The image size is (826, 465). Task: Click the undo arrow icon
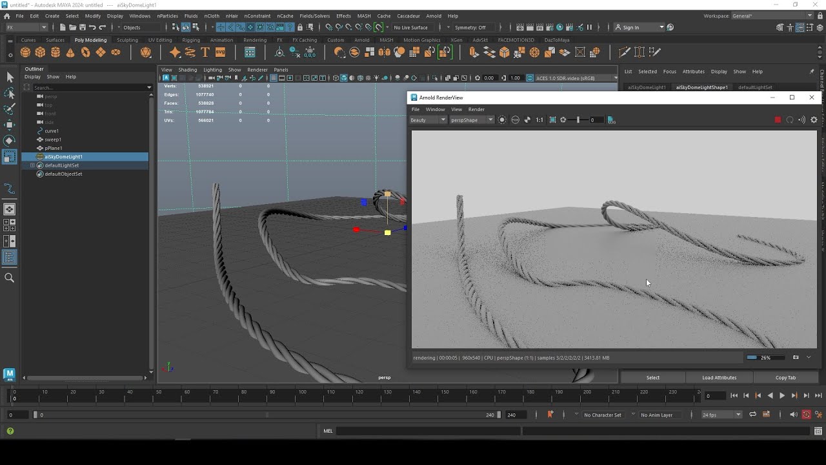pyautogui.click(x=92, y=27)
